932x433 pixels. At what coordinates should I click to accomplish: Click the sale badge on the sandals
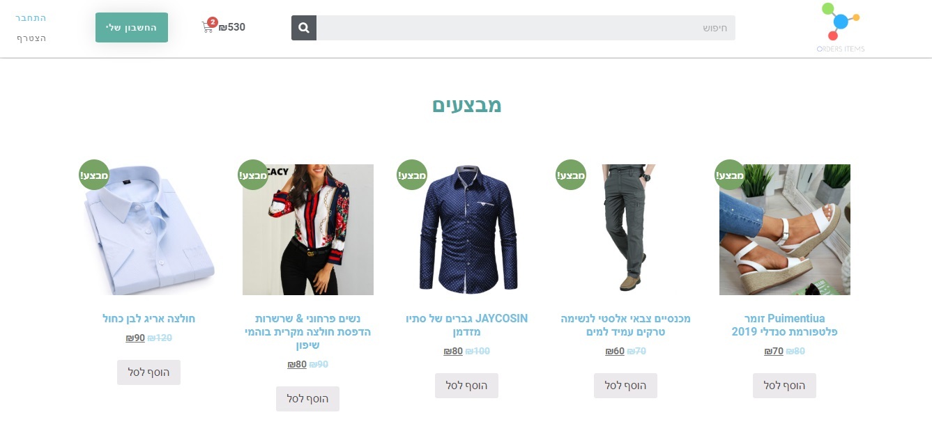730,175
